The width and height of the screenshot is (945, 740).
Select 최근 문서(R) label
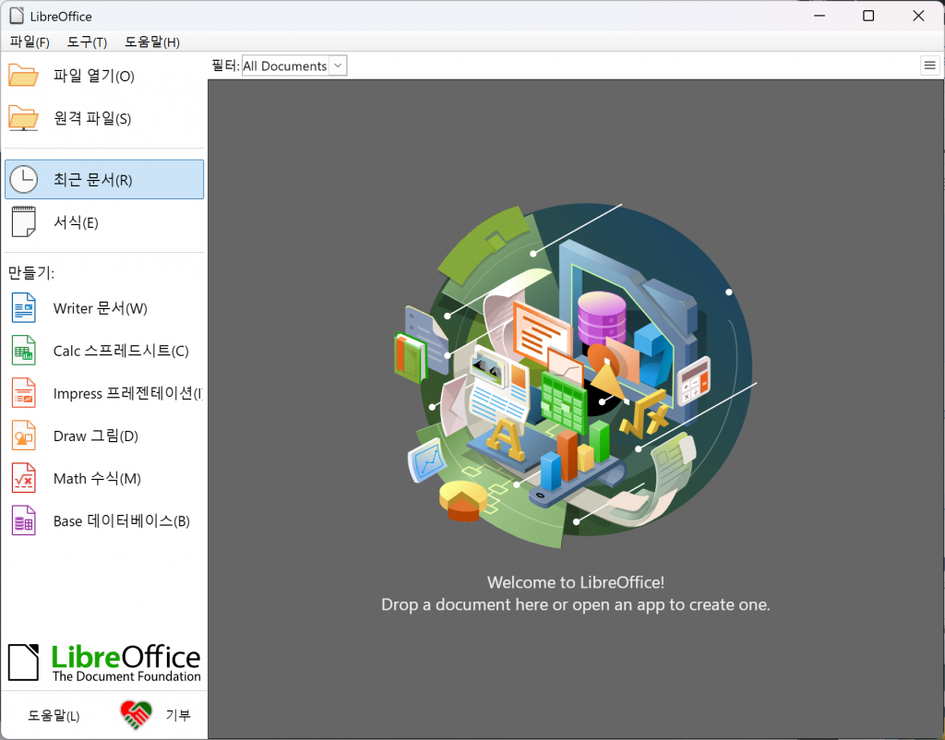click(x=93, y=180)
